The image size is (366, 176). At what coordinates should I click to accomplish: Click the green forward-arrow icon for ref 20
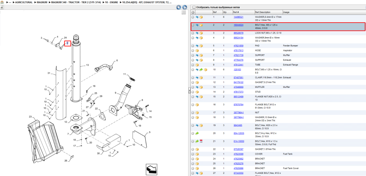(x=197, y=133)
